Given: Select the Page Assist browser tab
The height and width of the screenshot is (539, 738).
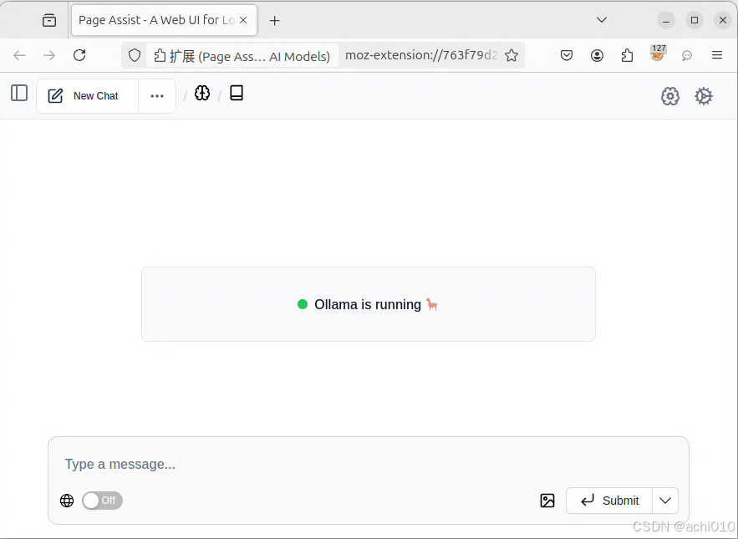Looking at the screenshot, I should [164, 20].
